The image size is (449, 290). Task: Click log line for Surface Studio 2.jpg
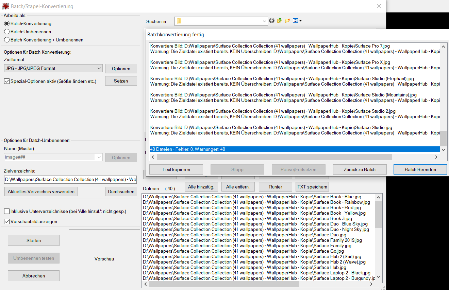273,111
